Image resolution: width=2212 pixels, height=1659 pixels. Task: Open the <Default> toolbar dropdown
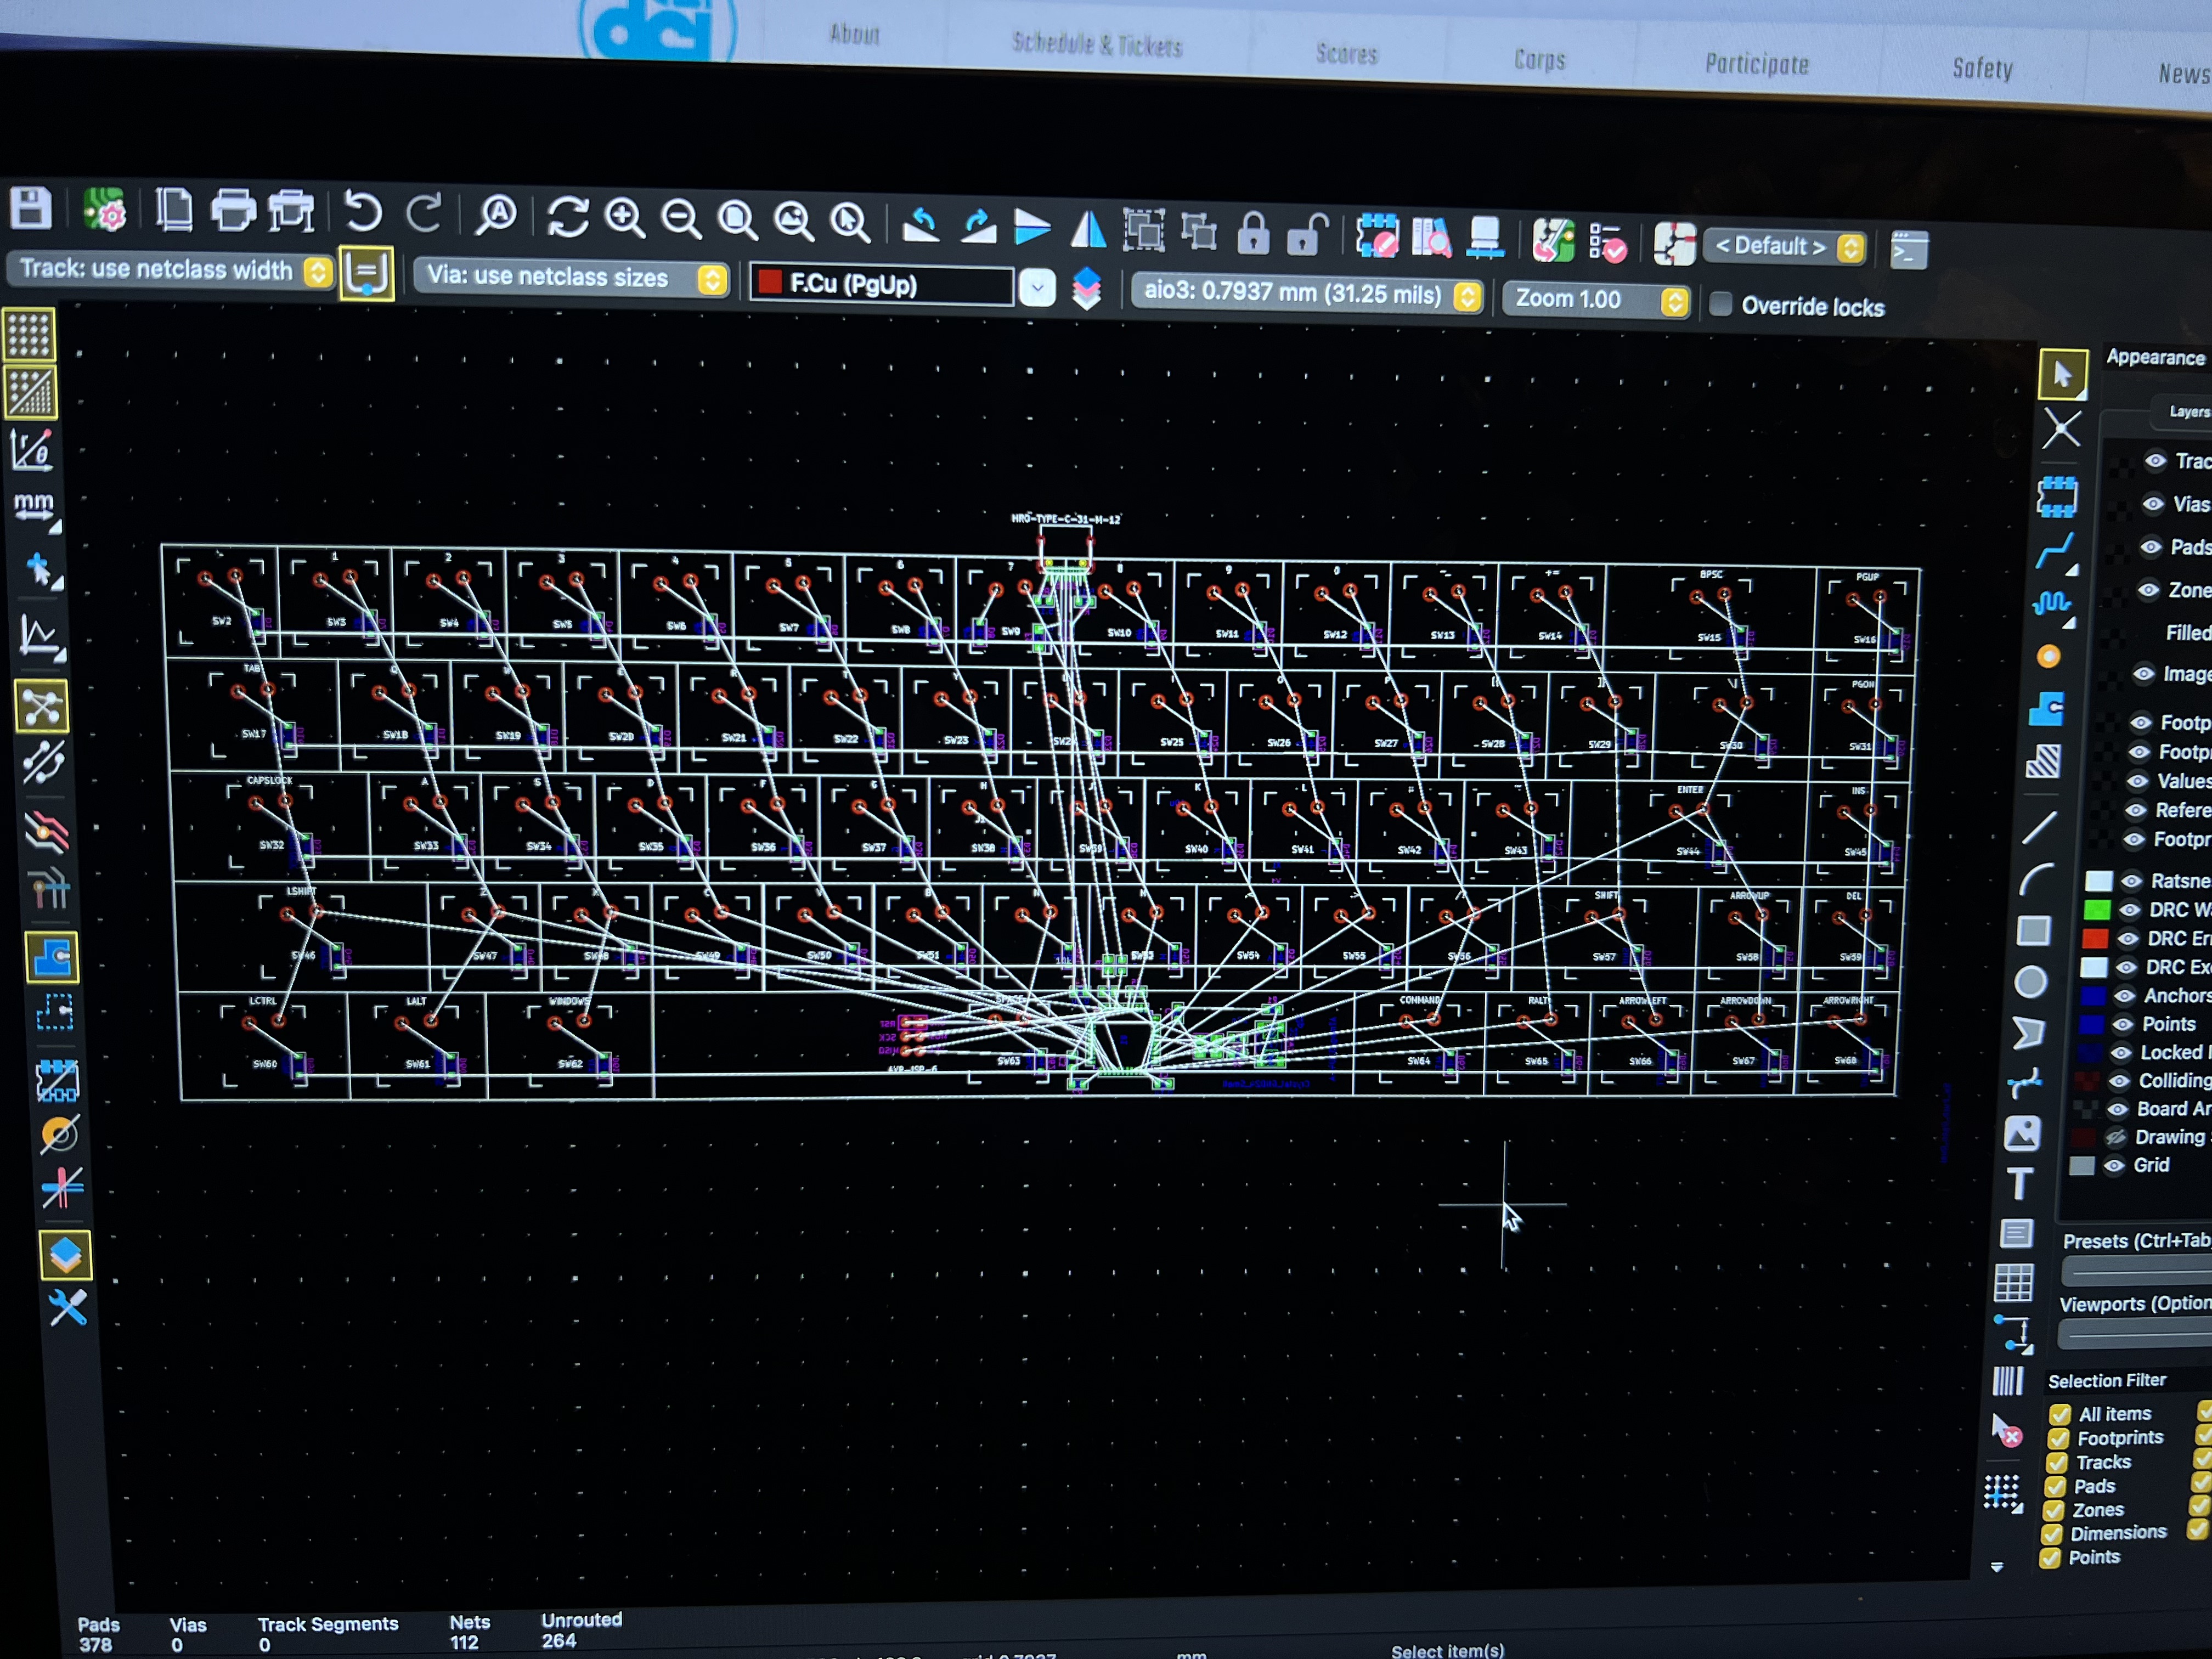coord(1785,246)
